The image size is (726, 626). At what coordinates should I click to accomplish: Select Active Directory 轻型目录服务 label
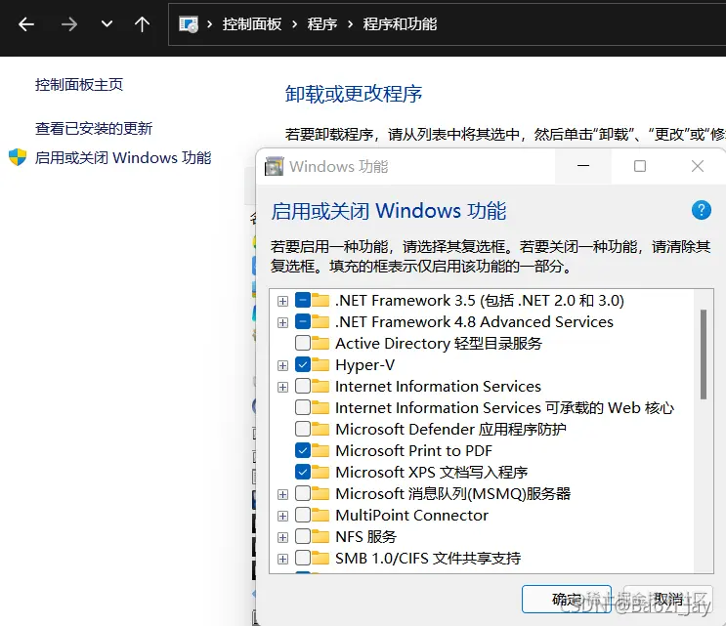point(439,344)
